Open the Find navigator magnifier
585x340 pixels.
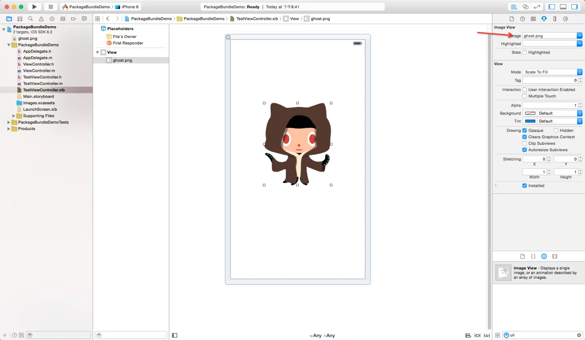tap(30, 19)
